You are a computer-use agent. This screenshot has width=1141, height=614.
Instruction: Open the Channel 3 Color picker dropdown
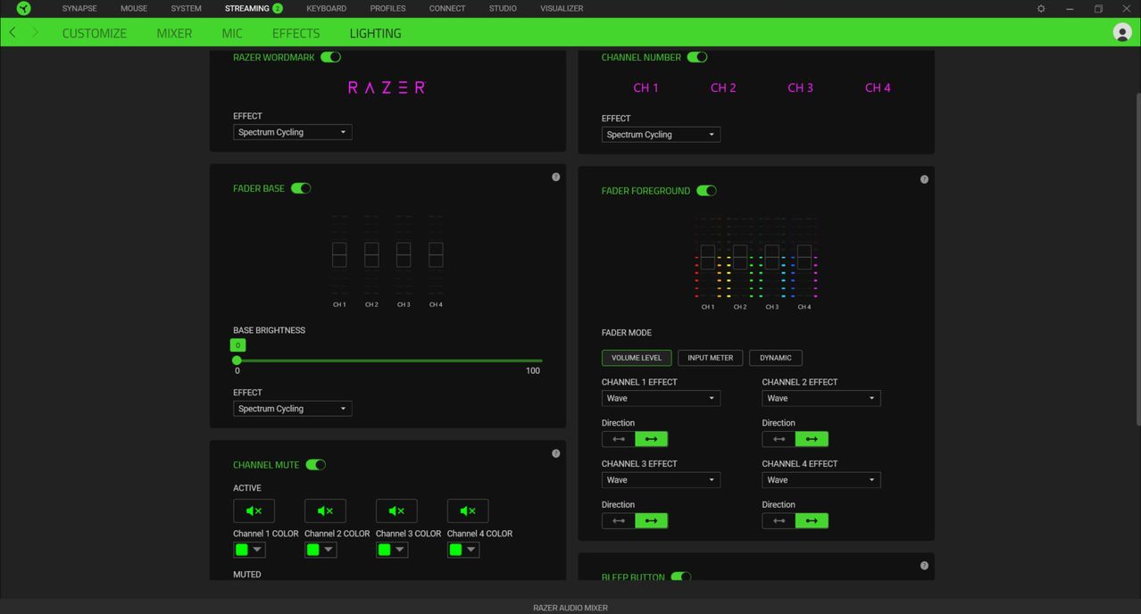392,550
